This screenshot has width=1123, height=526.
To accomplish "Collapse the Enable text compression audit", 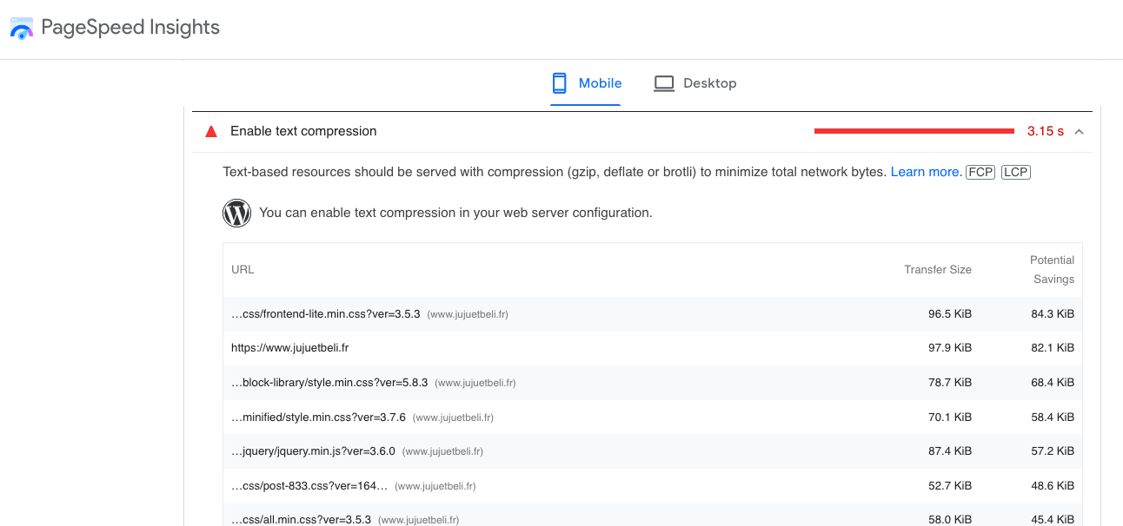I will (x=1080, y=132).
